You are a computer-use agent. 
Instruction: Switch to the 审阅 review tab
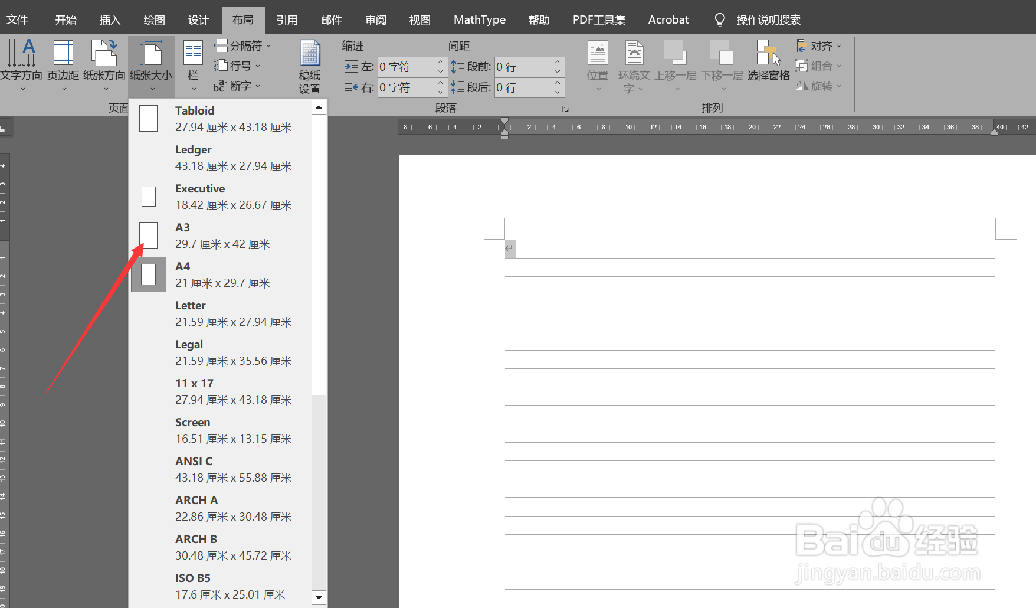coord(376,20)
